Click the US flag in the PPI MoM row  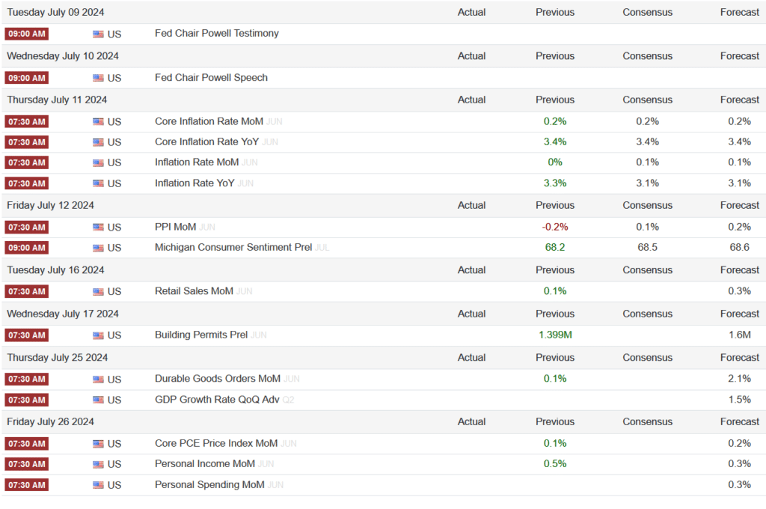point(98,227)
